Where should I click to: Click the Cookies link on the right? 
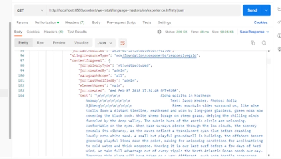click(x=261, y=23)
